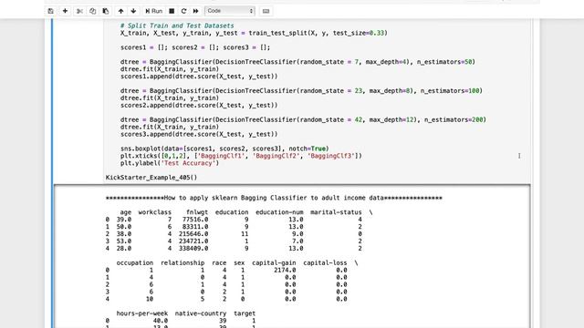Paste cells below icon
The image size is (584, 328).
106,11
